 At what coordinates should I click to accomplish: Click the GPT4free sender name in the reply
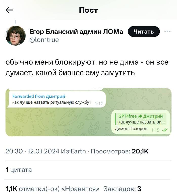point(127,116)
